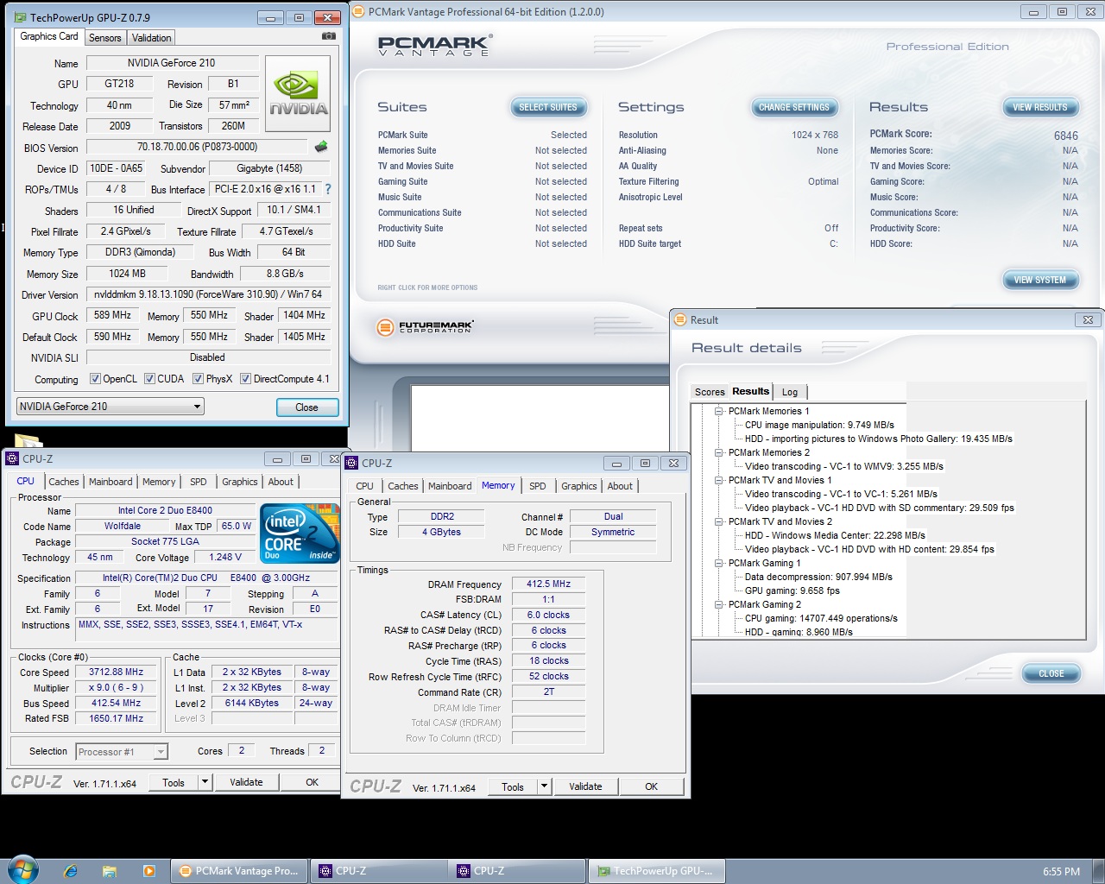This screenshot has width=1105, height=884.
Task: Click the PCMark Vantage title bar icon
Action: 359,12
